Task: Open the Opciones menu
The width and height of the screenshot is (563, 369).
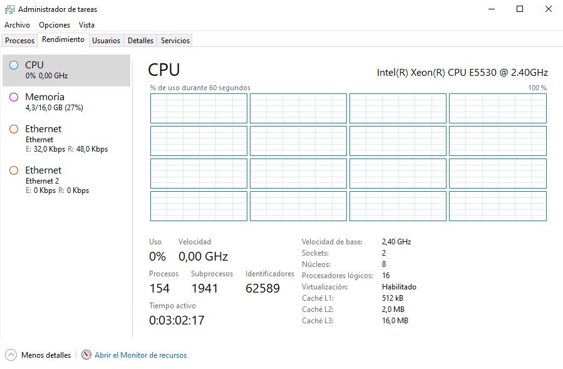Action: click(54, 25)
